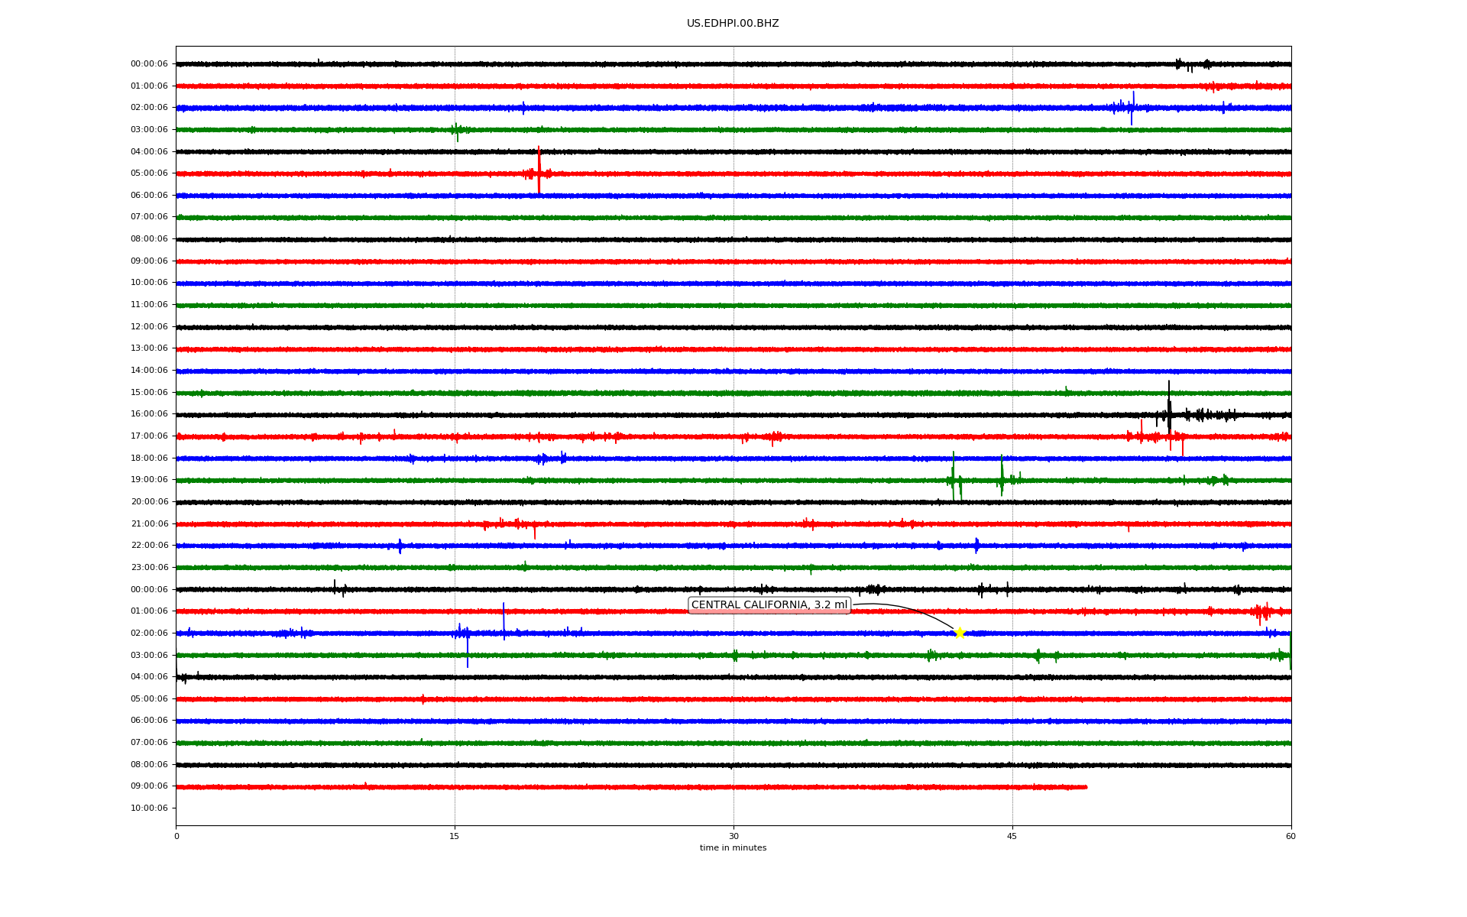Click the x-axis tick label 60
The height and width of the screenshot is (917, 1467).
(1291, 836)
